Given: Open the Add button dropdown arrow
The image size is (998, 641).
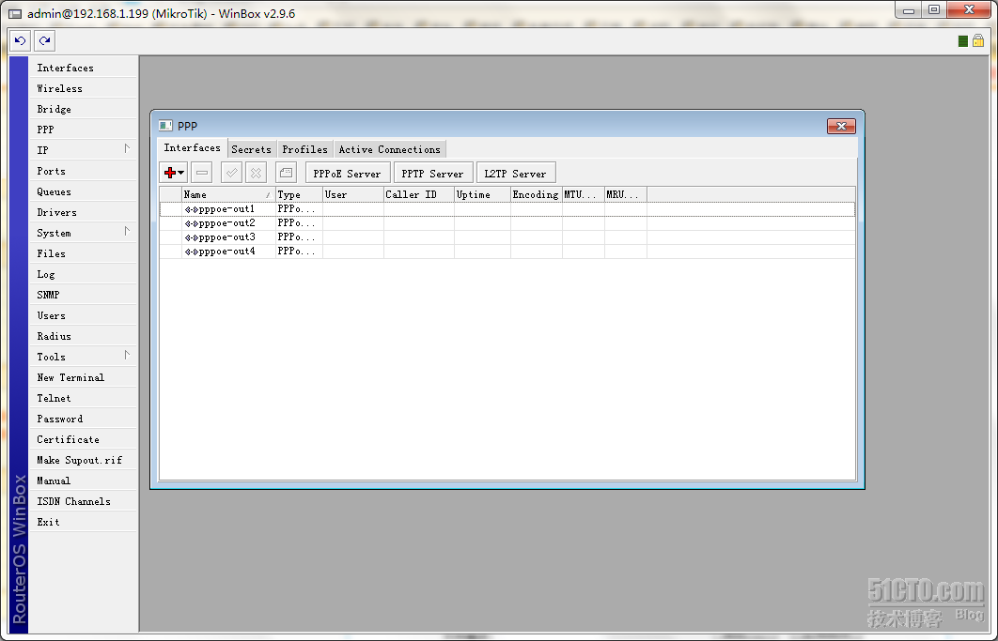Looking at the screenshot, I should click(181, 173).
